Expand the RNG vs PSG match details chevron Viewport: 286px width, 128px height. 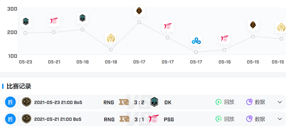click(280, 119)
